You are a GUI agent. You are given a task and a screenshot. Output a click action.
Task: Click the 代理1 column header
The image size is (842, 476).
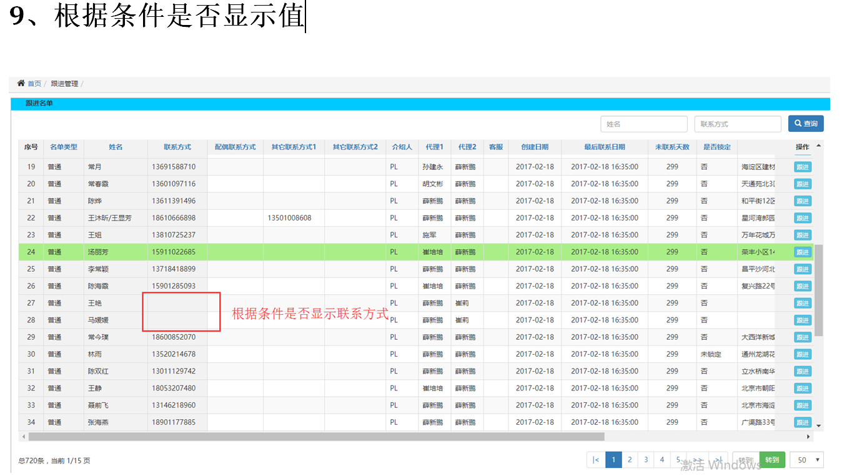pyautogui.click(x=435, y=147)
